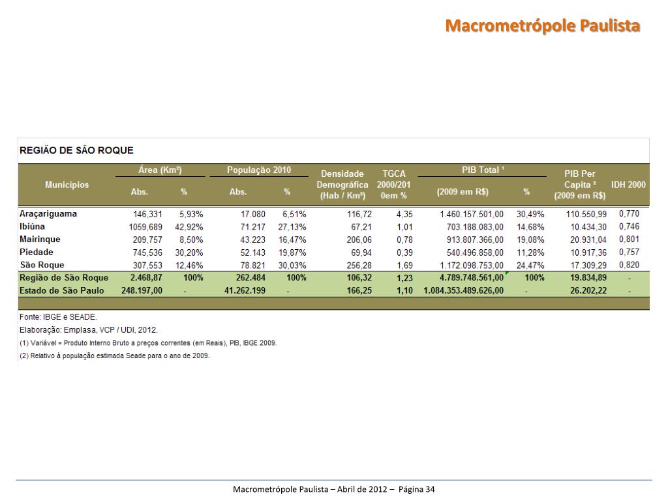This screenshot has height=501, width=668.
Task: Click footnote (1) about Produto Interno Bruto
Action: [148, 343]
